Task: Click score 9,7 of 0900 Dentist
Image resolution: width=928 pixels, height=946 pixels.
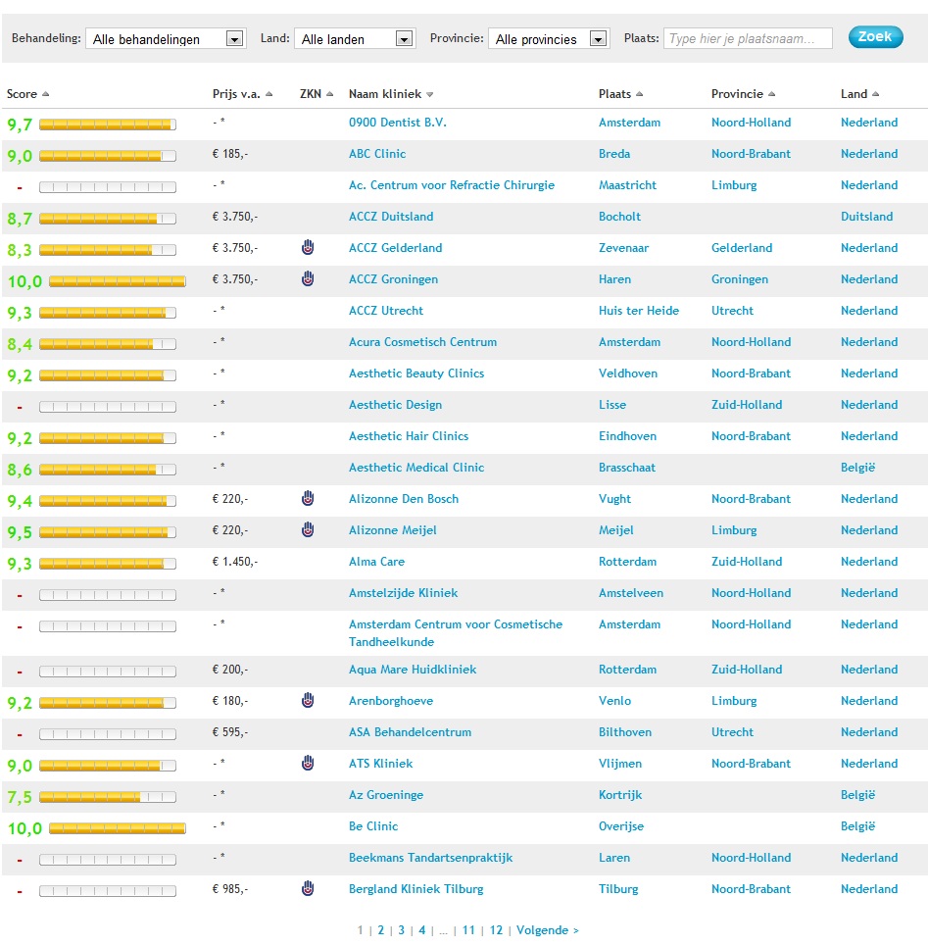Action: [x=20, y=124]
